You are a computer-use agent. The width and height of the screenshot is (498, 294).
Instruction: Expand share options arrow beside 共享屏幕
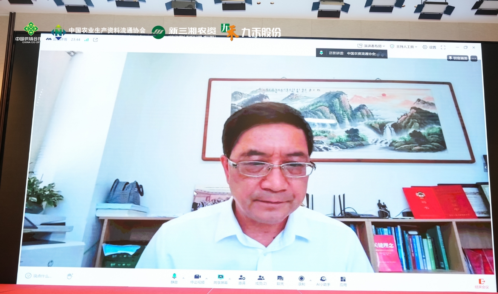tap(230, 279)
